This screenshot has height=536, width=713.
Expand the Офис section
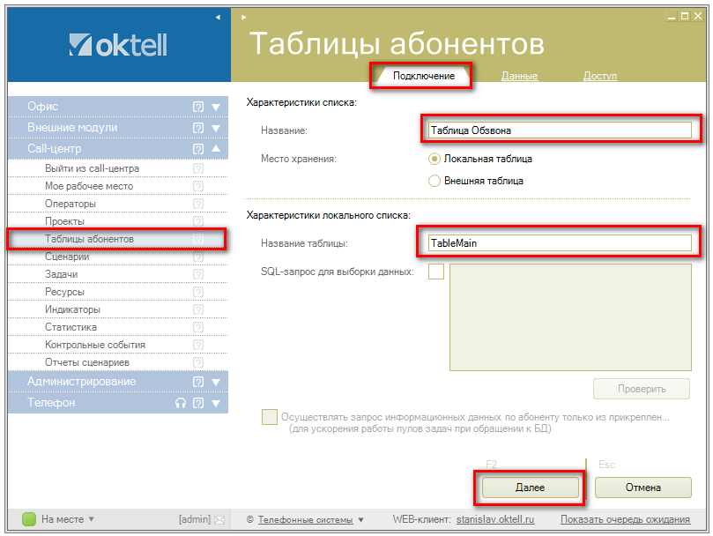pyautogui.click(x=216, y=107)
